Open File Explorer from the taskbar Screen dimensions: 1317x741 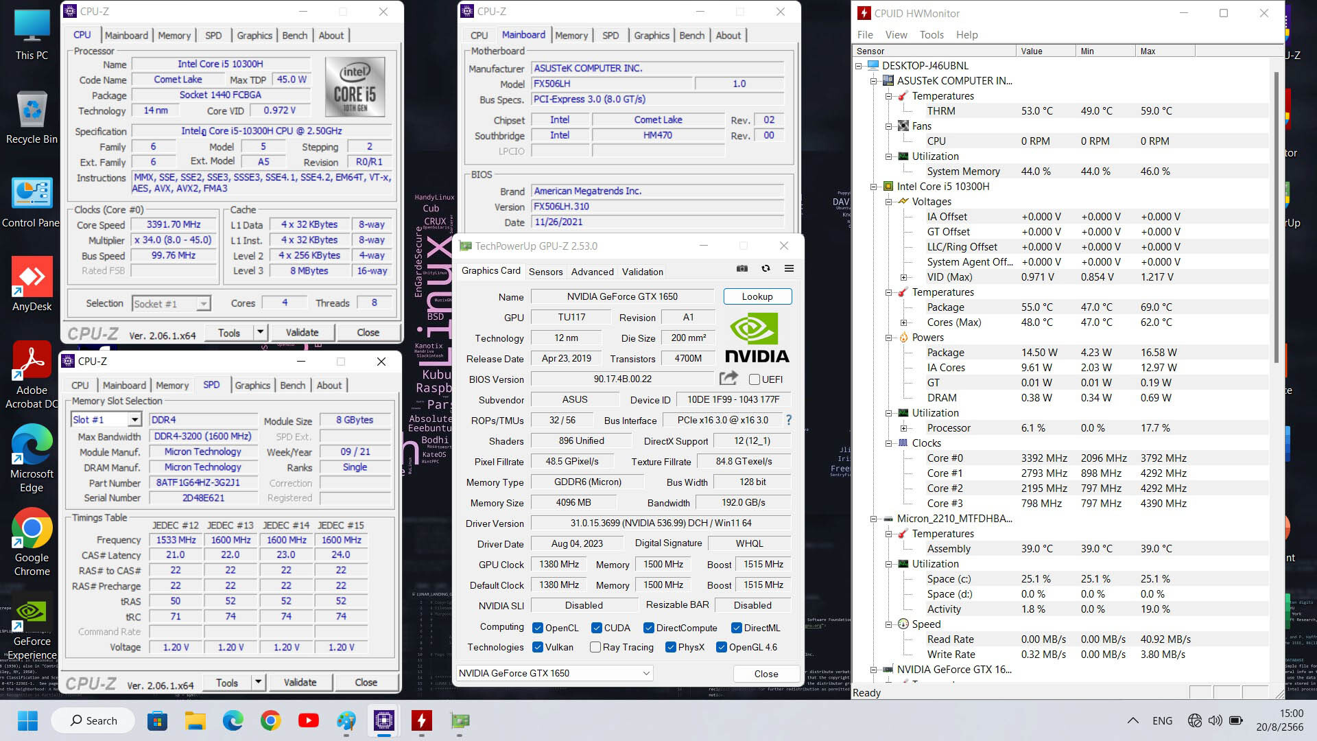point(195,720)
